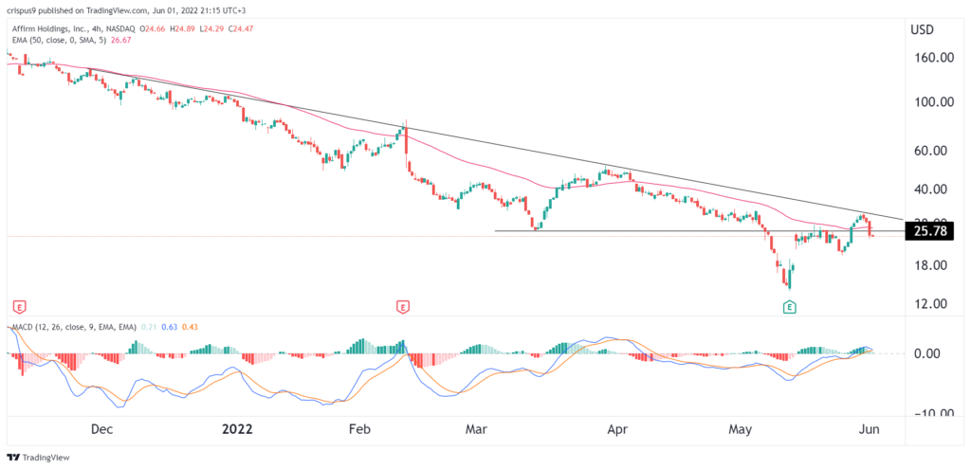Click the February red earnings E marker
Image resolution: width=971 pixels, height=469 pixels.
click(404, 307)
